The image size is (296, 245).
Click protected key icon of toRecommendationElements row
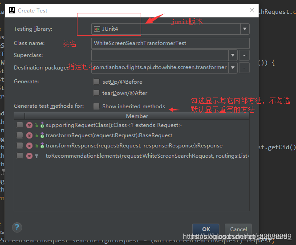point(36,156)
